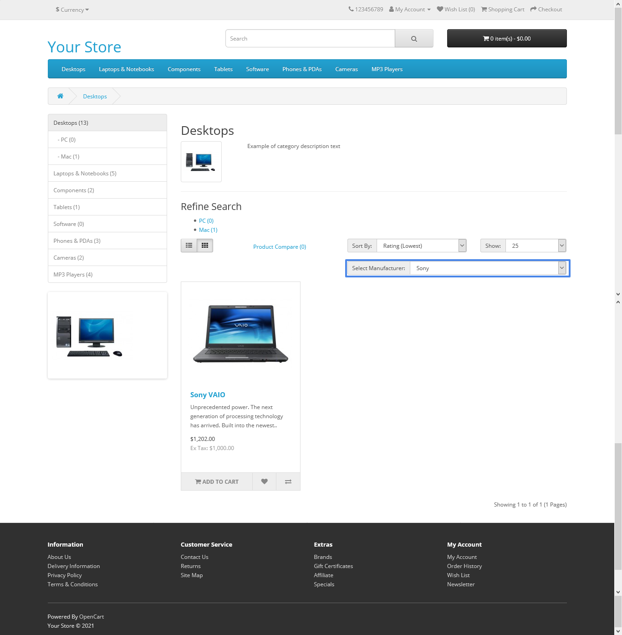Screen dimensions: 622x635
Task: Open the Sony VAIO product image
Action: pos(240,334)
